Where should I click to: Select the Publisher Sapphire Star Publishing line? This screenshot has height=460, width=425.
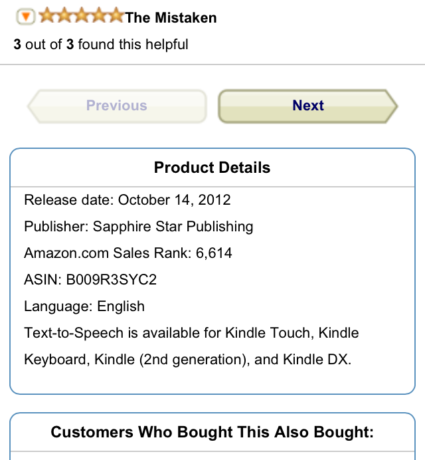click(139, 226)
